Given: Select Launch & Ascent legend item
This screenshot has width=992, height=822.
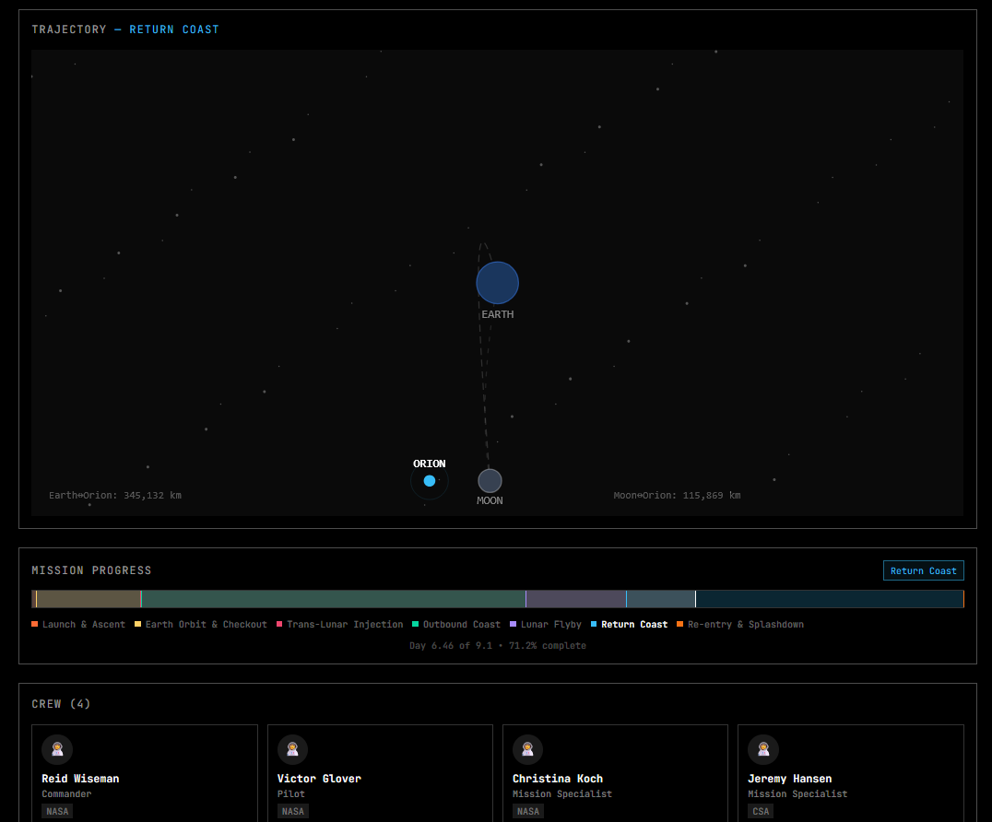Looking at the screenshot, I should tap(78, 625).
